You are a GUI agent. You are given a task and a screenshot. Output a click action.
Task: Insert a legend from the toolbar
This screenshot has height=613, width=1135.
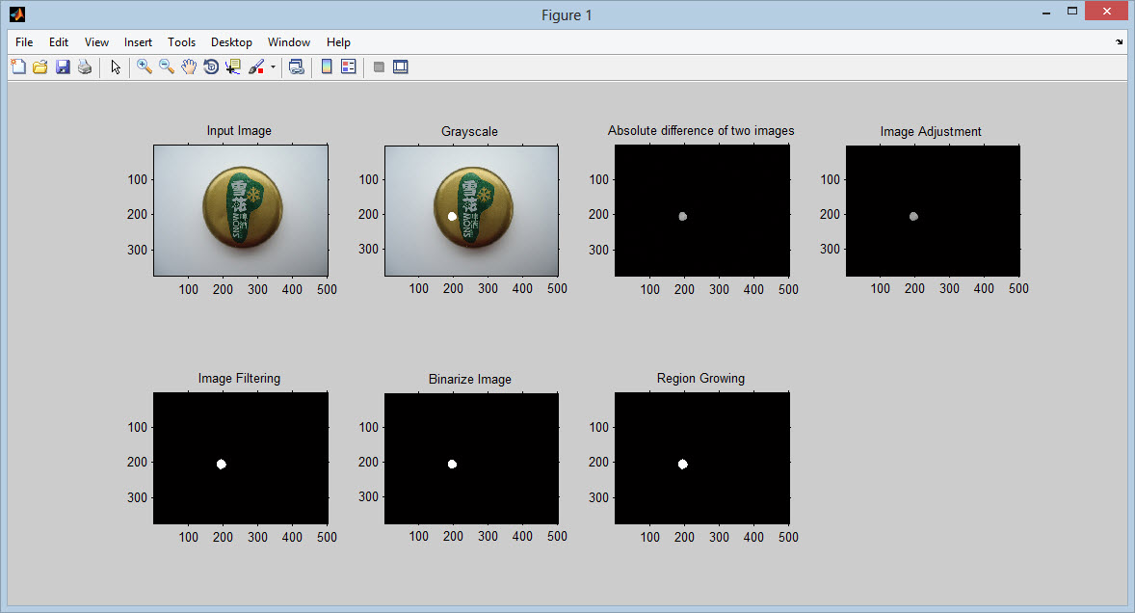[349, 67]
